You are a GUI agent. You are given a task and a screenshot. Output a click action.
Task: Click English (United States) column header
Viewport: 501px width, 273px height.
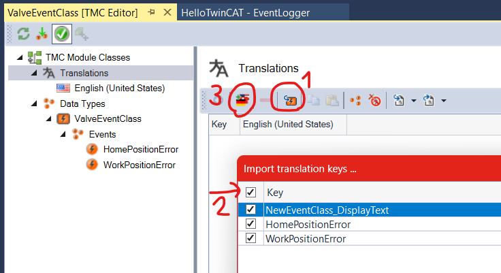288,125
